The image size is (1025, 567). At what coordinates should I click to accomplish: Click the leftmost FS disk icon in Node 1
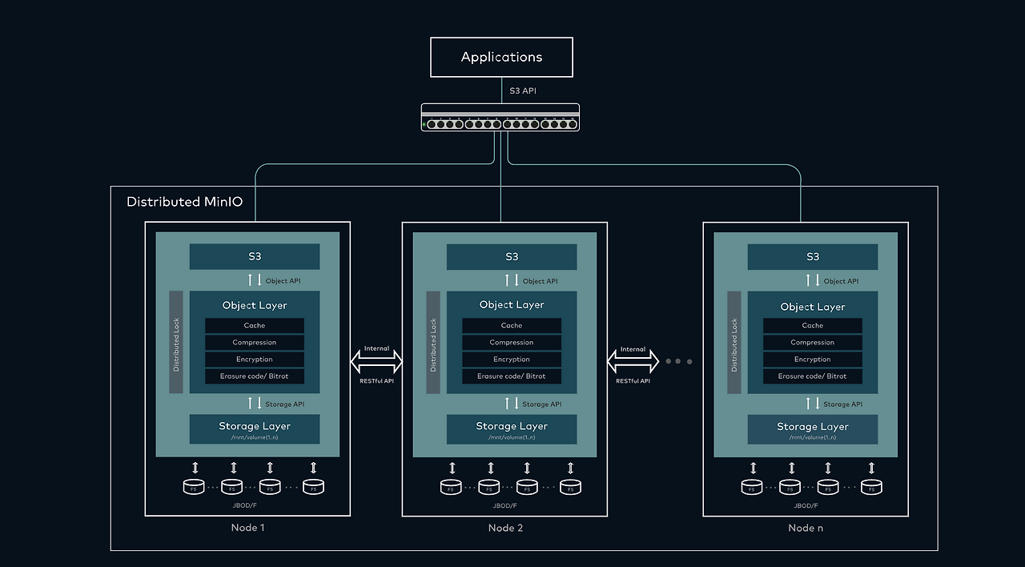point(194,487)
